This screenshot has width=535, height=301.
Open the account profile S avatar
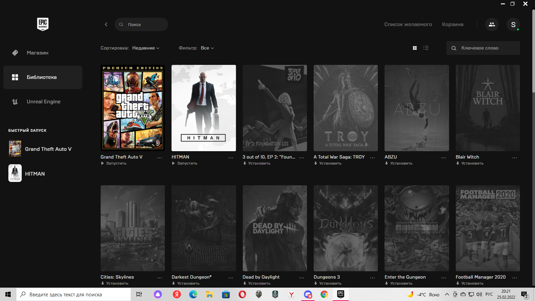tap(513, 24)
